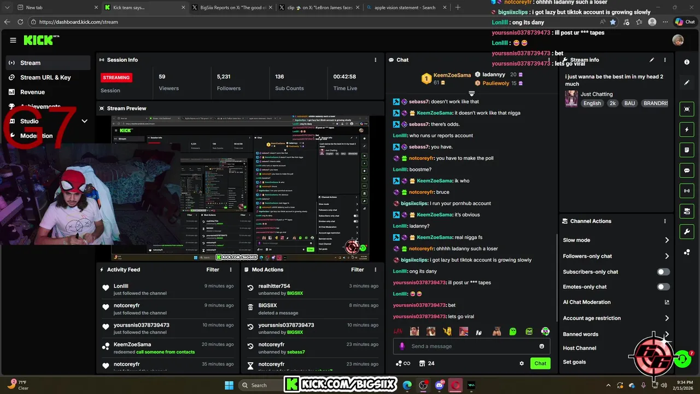This screenshot has height=394, width=700.
Task: Toggle the broadcast signal widget icon in right toolbar
Action: (x=687, y=190)
